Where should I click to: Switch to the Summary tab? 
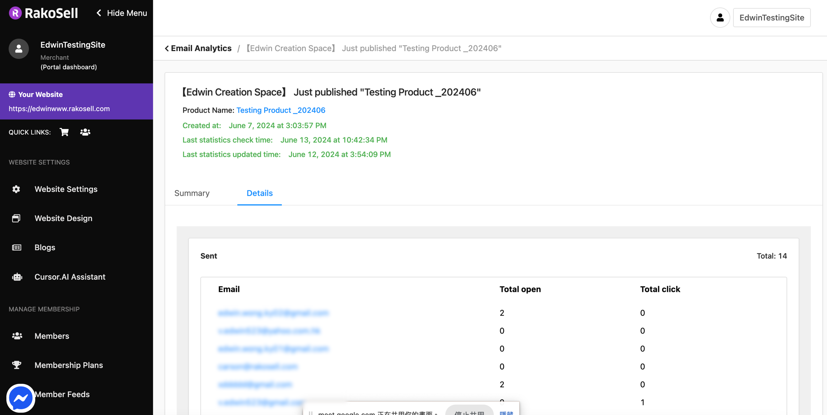(192, 193)
